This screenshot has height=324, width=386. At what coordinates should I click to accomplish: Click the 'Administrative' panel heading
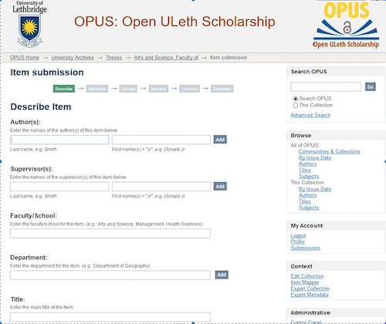pos(310,312)
